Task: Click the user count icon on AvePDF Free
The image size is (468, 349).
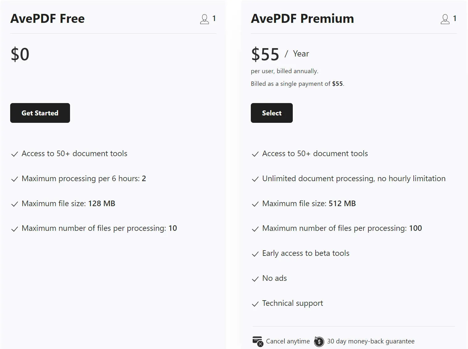Action: (x=204, y=19)
